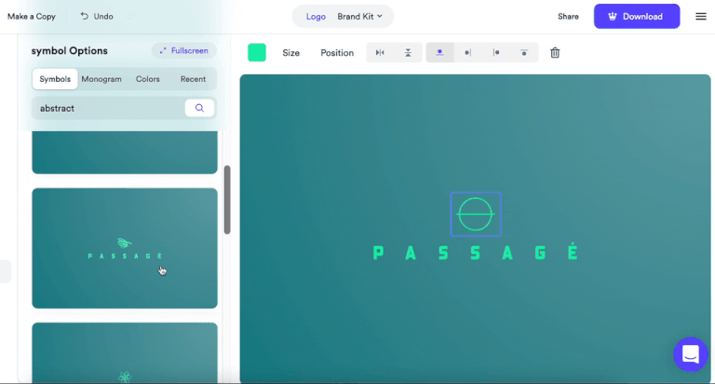The height and width of the screenshot is (384, 715).
Task: Click the Undo arrow icon
Action: click(x=85, y=16)
